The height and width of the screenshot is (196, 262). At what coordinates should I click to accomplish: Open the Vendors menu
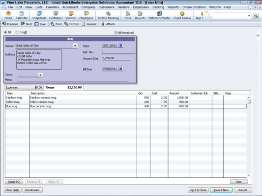click(x=123, y=7)
